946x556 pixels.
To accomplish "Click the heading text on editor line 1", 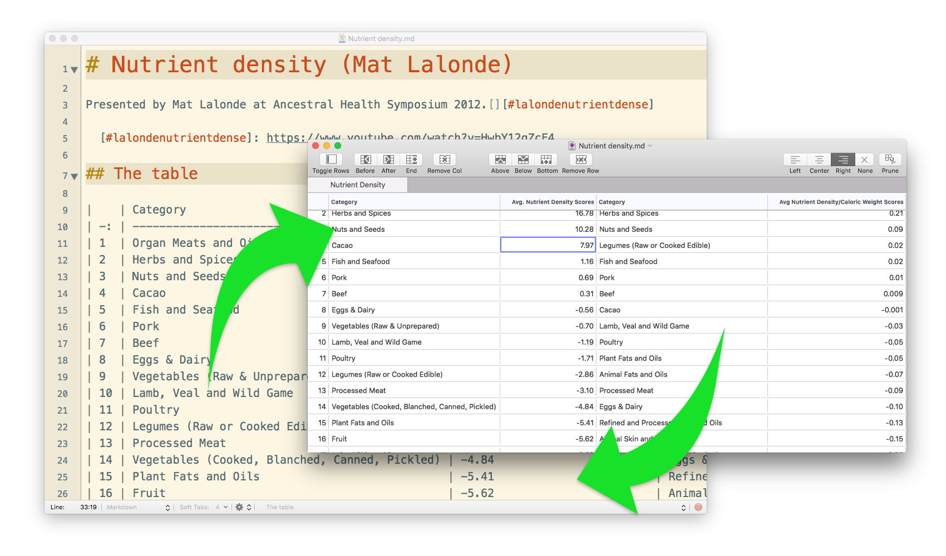I will pyautogui.click(x=299, y=64).
